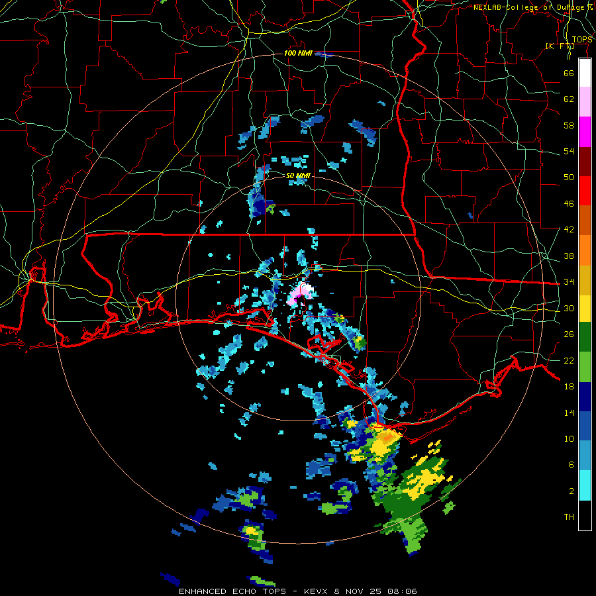
Task: Click the 26 legend value
Action: coord(569,334)
